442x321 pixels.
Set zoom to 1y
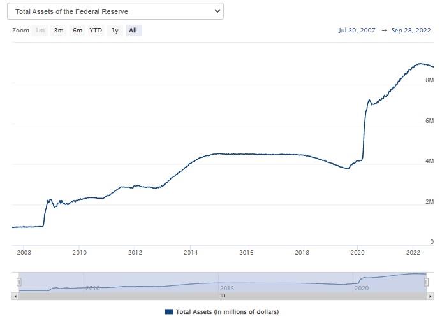(x=115, y=31)
